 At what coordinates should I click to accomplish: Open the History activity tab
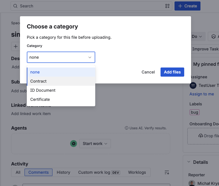click(63, 172)
